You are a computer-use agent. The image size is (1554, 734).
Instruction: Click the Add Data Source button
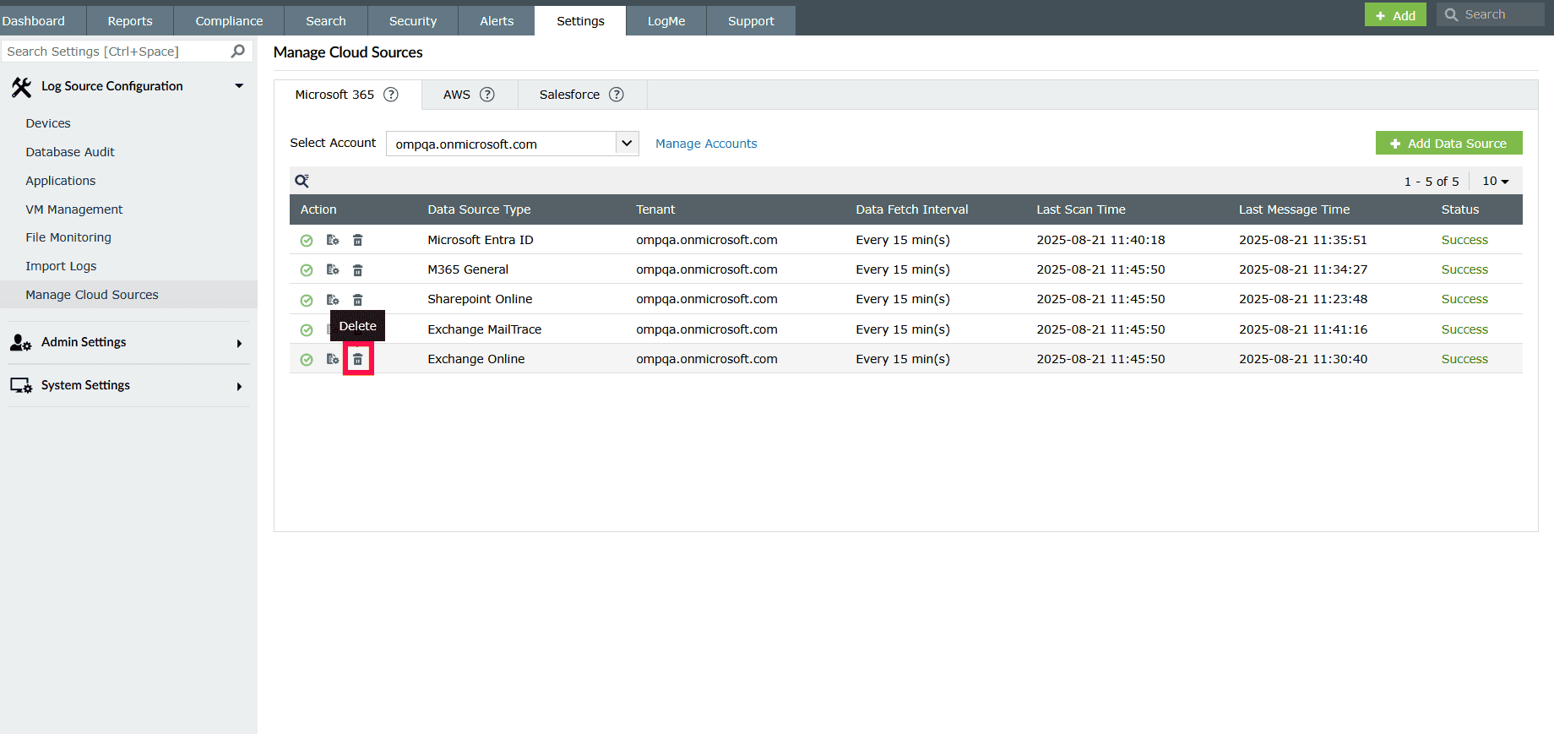click(x=1449, y=143)
